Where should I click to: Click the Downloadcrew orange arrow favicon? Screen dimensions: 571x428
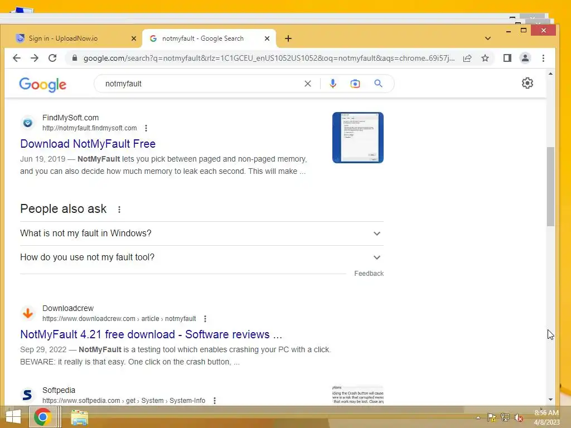coord(28,313)
